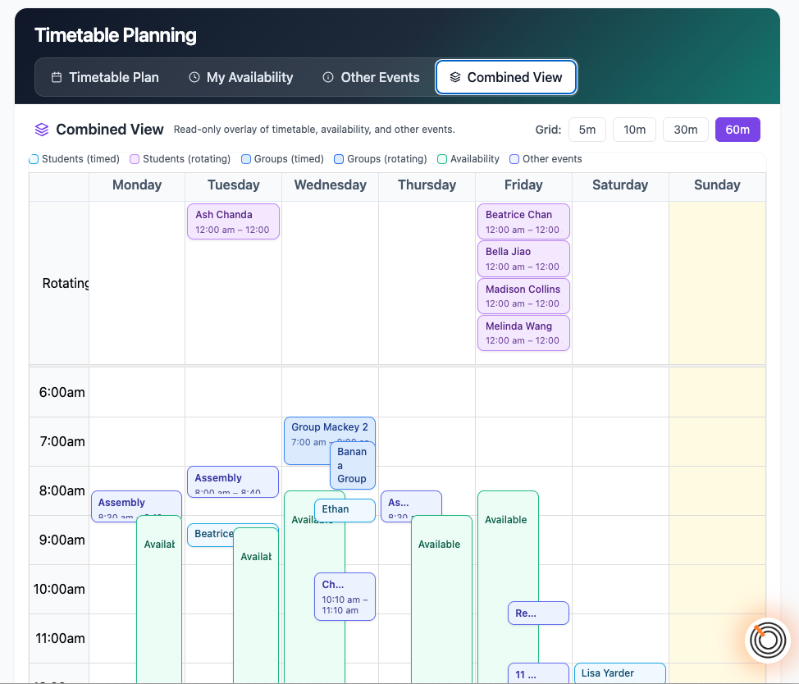799x684 pixels.
Task: Select the Combined View tab
Action: (x=506, y=77)
